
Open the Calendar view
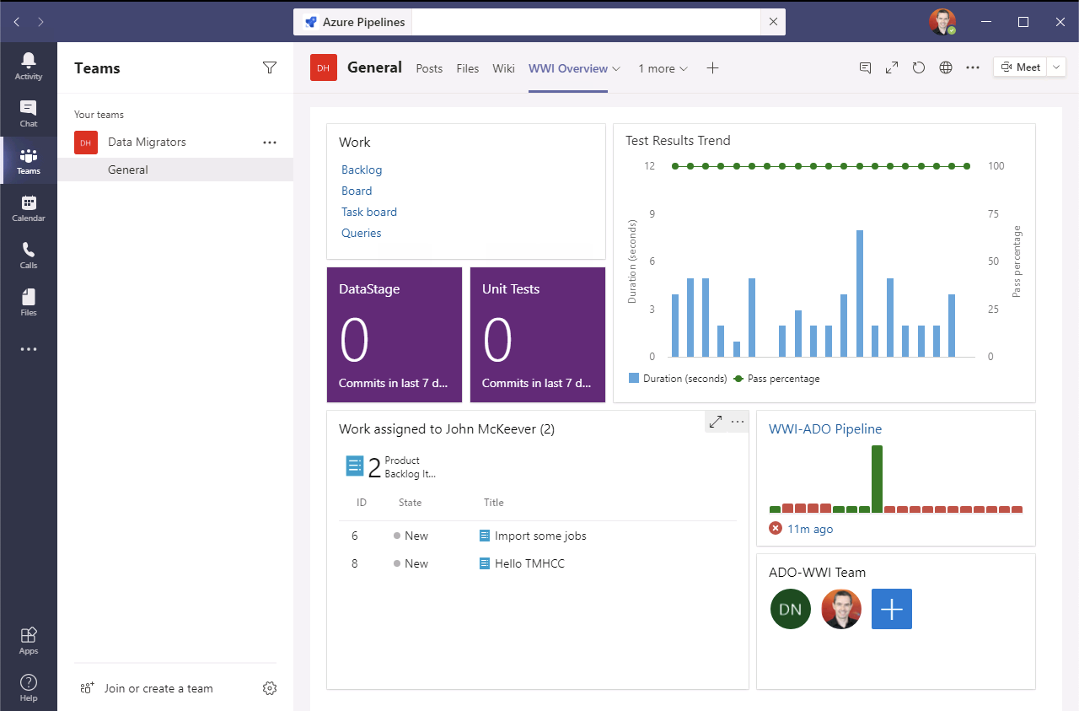[x=29, y=207]
